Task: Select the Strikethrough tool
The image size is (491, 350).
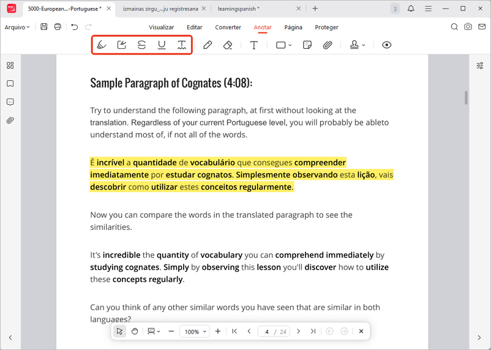Action: click(x=141, y=45)
